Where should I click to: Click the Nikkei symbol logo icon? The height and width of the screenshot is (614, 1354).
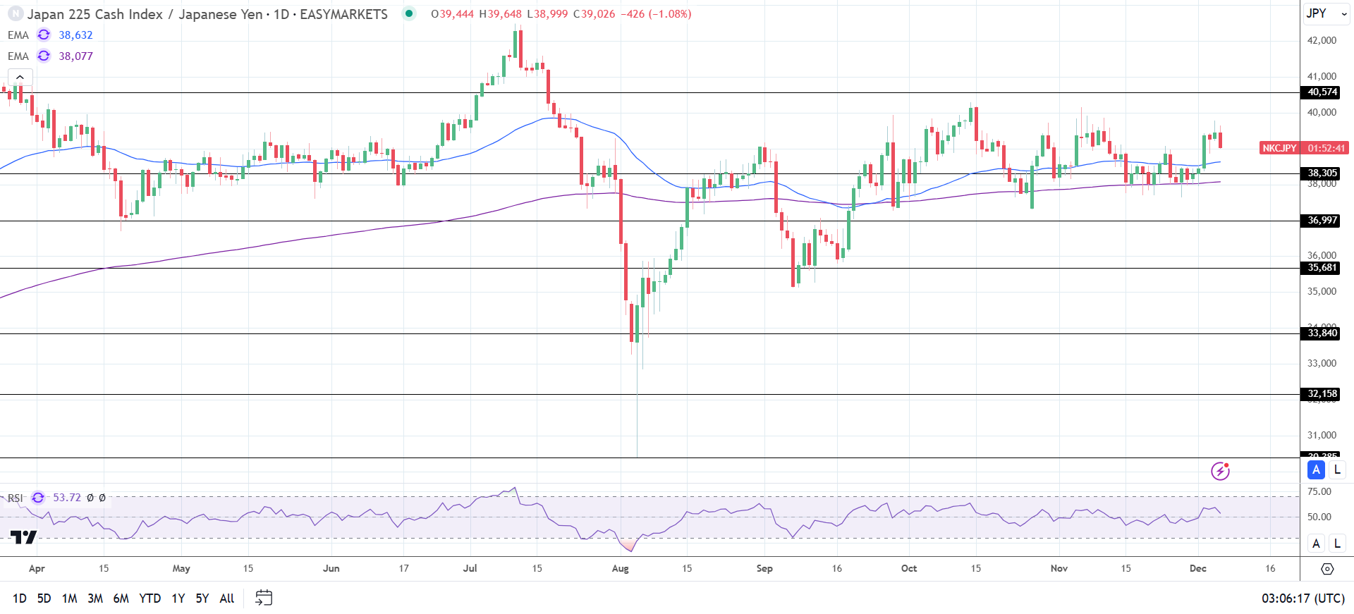point(15,14)
